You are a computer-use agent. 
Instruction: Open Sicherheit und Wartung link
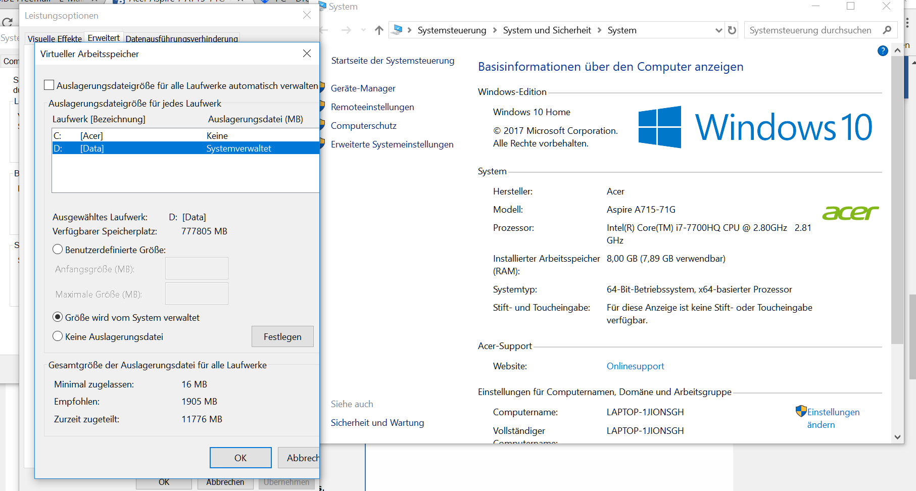[377, 423]
